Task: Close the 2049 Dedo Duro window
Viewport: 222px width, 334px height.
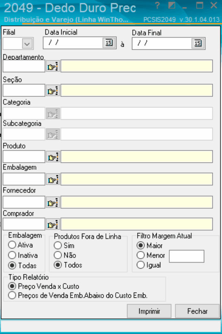Action: coord(214,5)
